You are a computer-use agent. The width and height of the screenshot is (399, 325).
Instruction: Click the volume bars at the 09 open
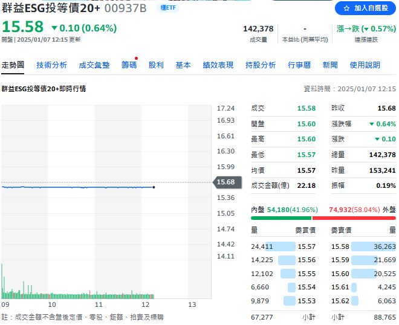(x=4, y=282)
